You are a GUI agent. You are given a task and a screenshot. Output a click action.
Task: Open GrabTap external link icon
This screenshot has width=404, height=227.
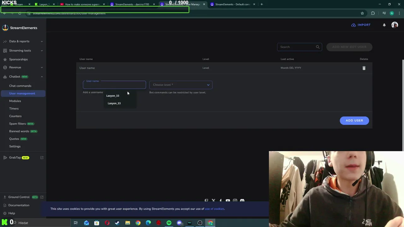coord(42,158)
